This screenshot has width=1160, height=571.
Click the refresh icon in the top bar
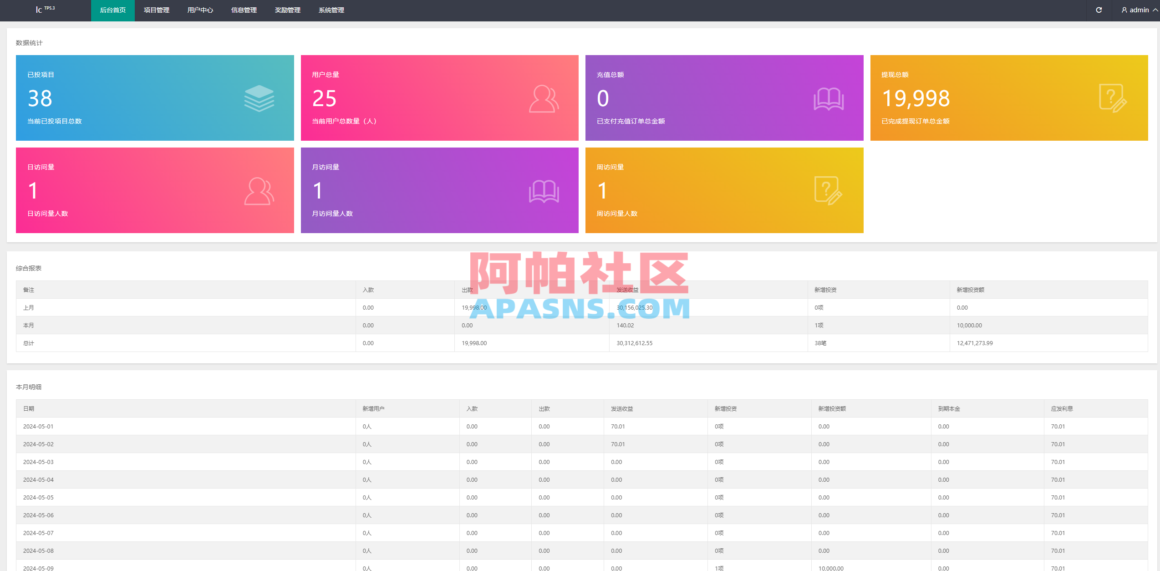(1099, 10)
